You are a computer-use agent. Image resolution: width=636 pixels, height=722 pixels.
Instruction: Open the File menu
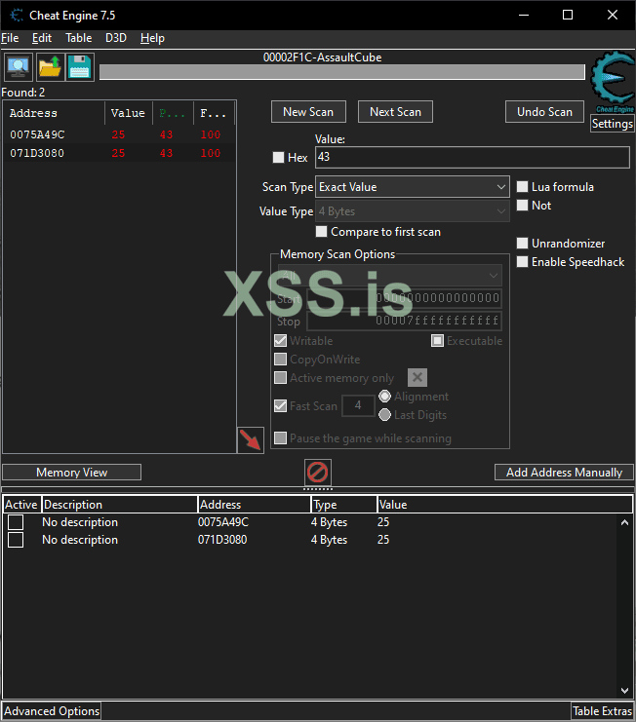point(10,38)
